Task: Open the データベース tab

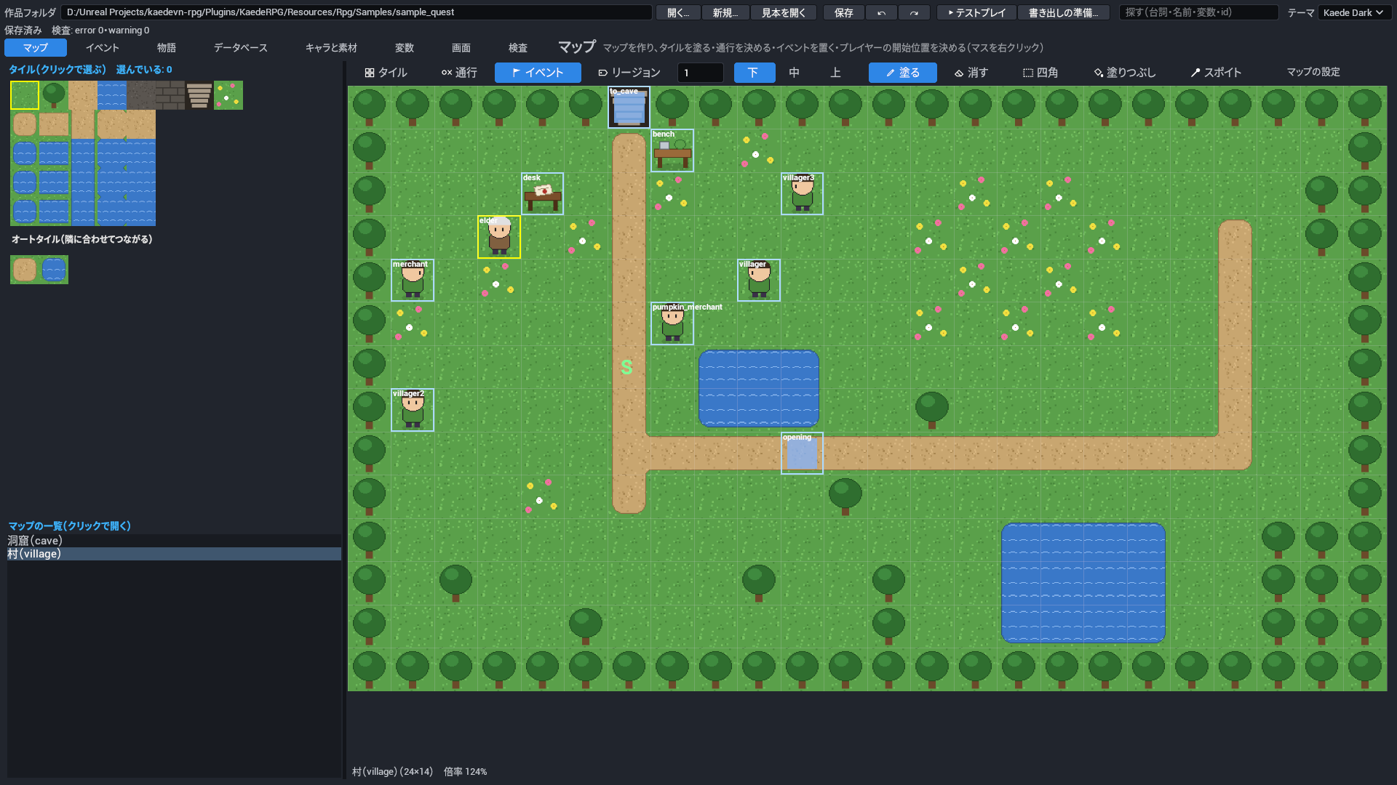Action: pyautogui.click(x=240, y=47)
